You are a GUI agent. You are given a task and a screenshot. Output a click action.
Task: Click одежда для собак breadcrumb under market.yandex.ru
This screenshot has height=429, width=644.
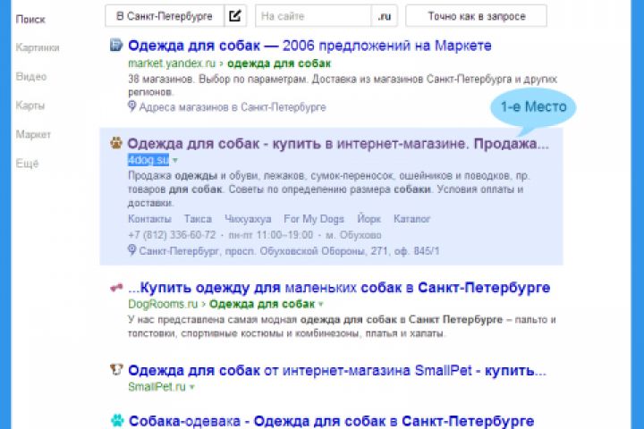(x=279, y=63)
